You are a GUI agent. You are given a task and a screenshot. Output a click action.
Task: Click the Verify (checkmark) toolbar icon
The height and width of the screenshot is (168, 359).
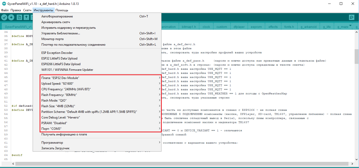point(4,17)
